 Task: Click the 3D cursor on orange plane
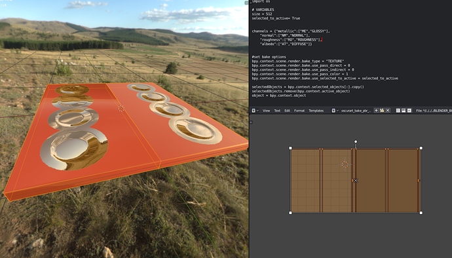(x=121, y=108)
